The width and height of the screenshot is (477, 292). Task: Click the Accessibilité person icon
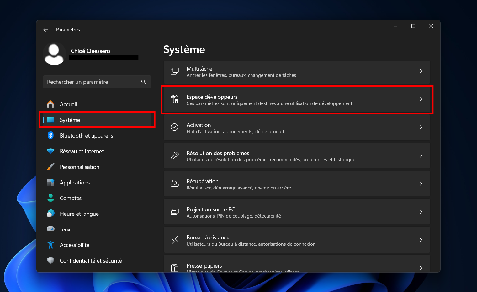click(50, 245)
